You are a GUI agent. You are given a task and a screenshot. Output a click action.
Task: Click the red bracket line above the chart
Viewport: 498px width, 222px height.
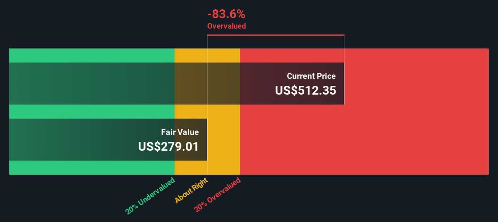[x=275, y=35]
